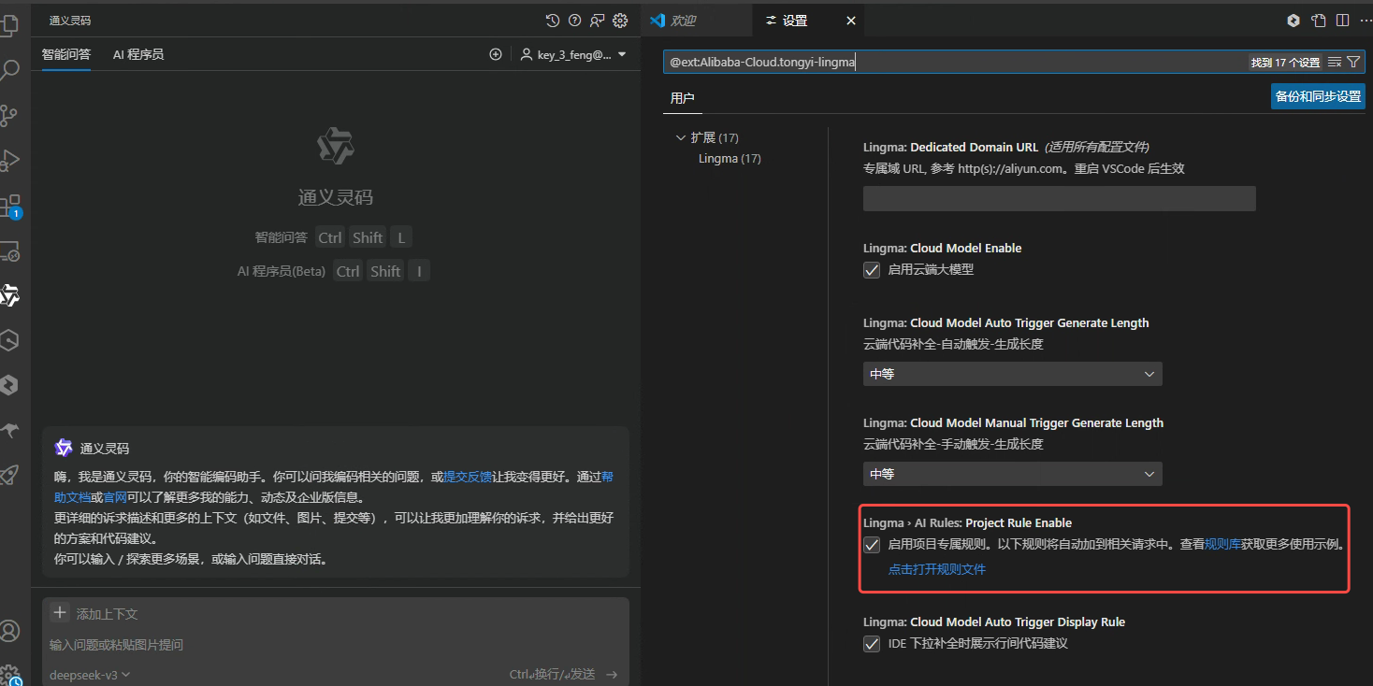1373x686 pixels.
Task: Open the Run and Debug view
Action: (x=9, y=161)
